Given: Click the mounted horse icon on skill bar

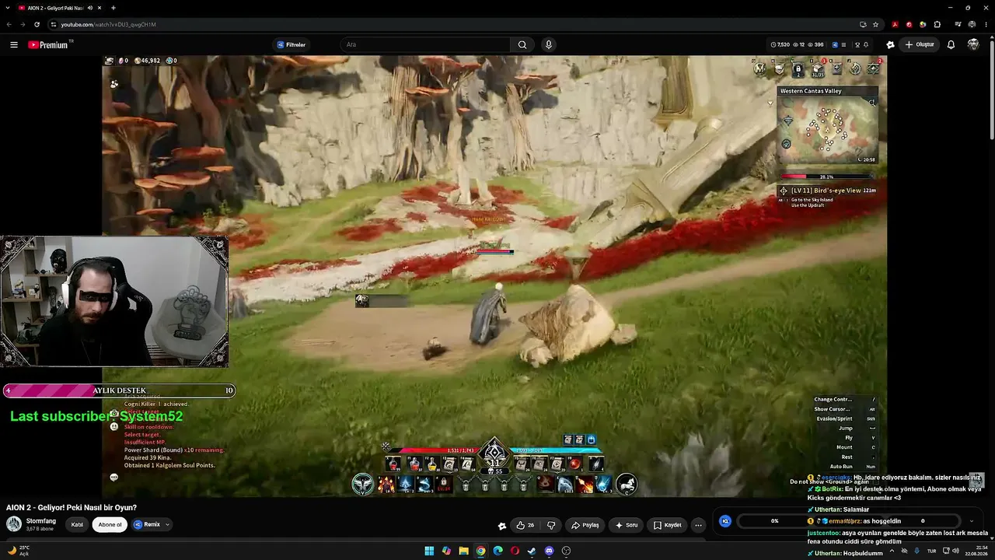Looking at the screenshot, I should [627, 485].
